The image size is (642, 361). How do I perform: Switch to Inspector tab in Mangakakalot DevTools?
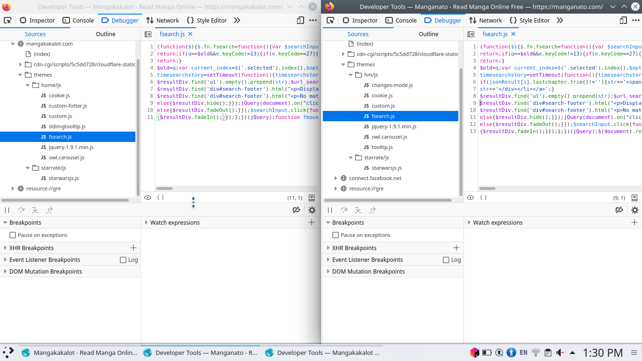click(37, 20)
